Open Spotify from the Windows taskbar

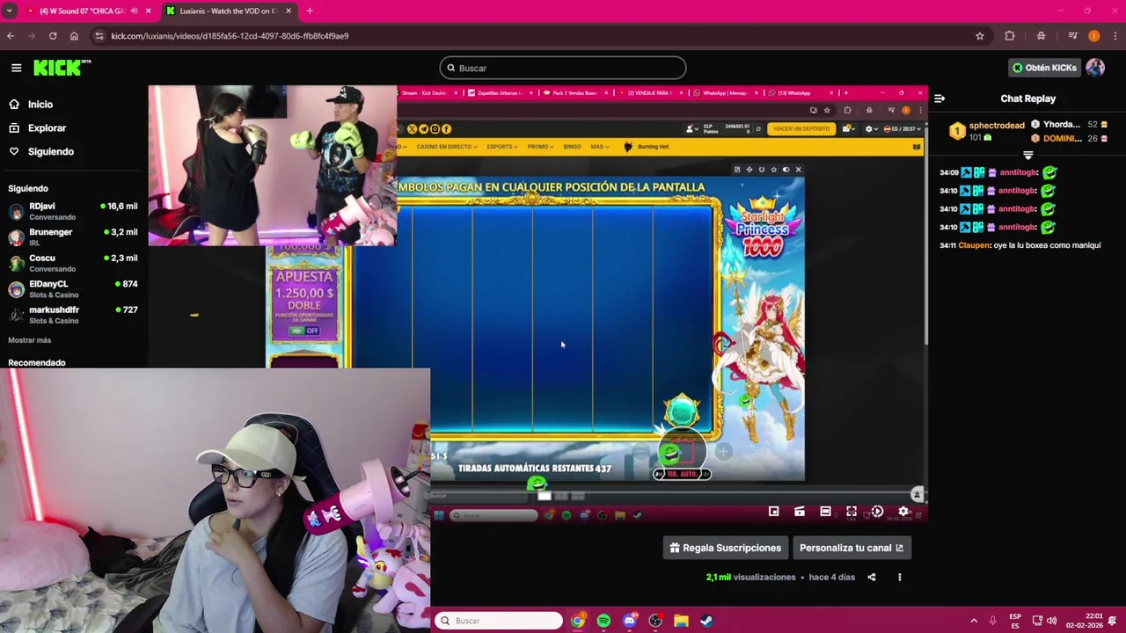pyautogui.click(x=603, y=621)
